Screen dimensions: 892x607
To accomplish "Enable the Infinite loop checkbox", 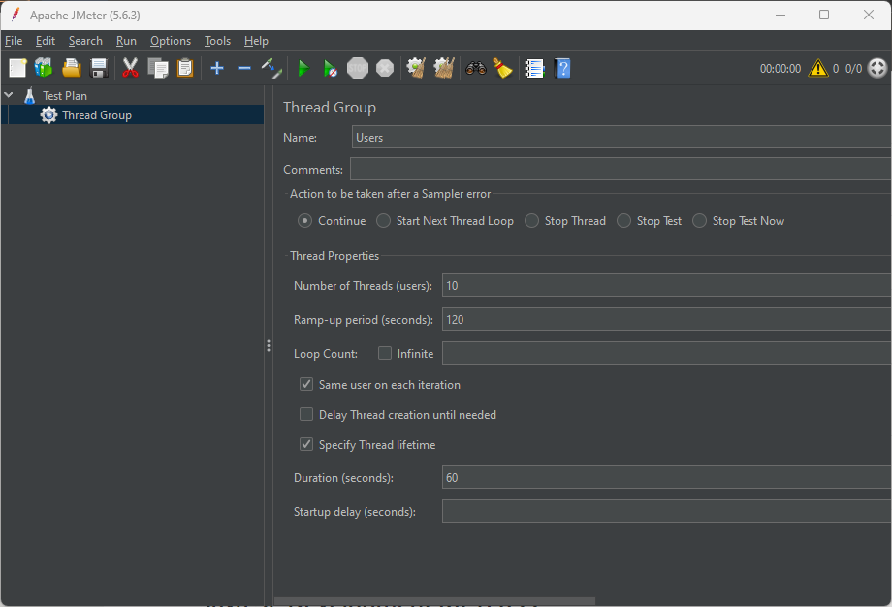I will click(x=385, y=353).
